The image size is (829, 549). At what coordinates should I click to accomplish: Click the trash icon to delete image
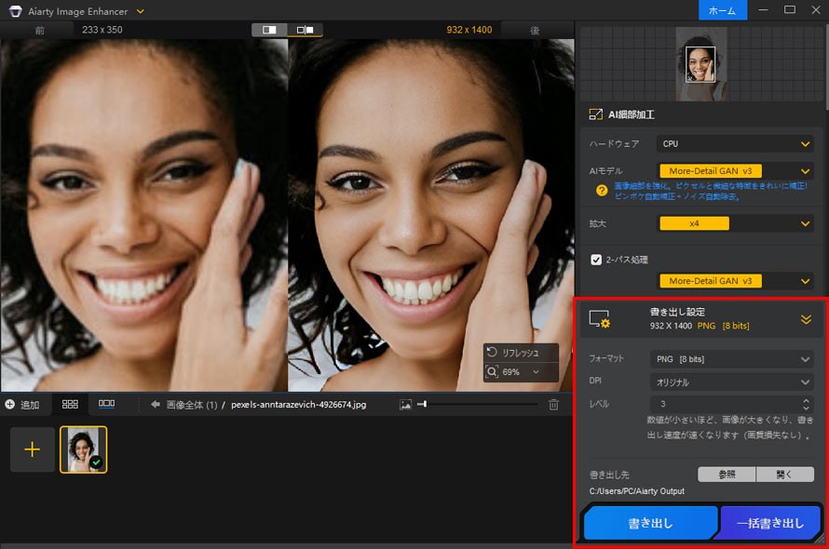click(553, 404)
